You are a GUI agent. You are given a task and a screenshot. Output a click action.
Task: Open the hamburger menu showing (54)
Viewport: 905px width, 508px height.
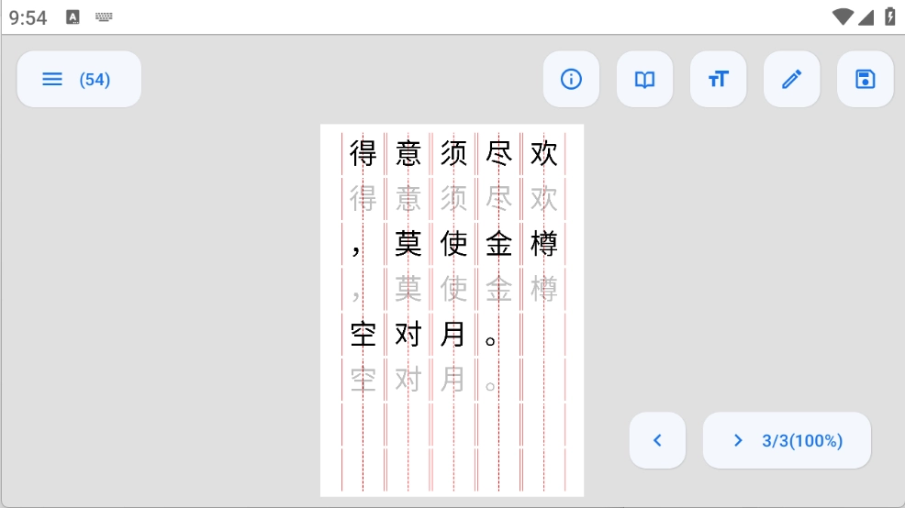coord(78,79)
